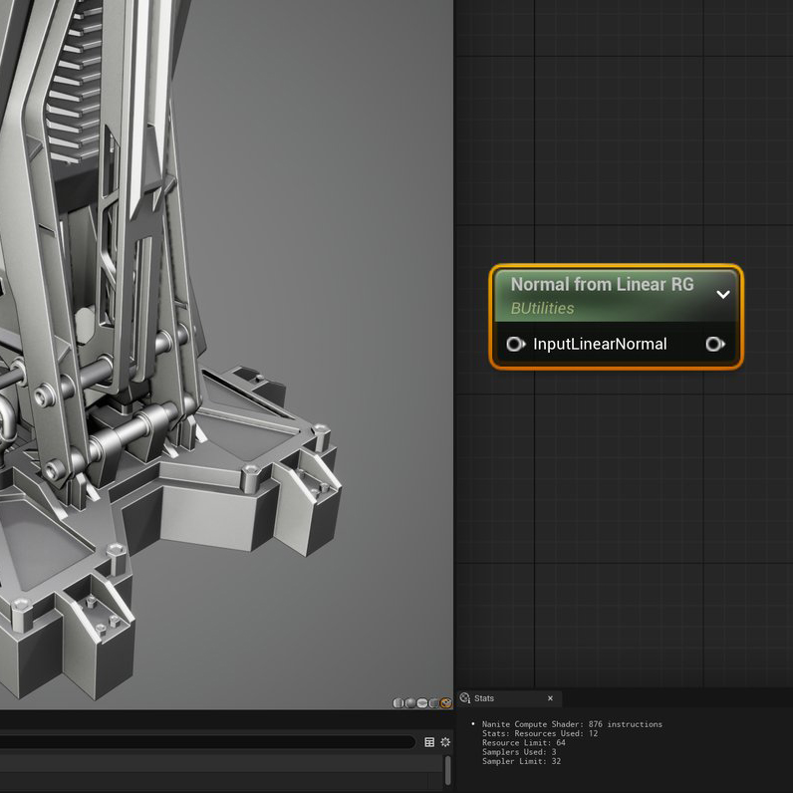
Task: Close the Stats tab
Action: [550, 698]
